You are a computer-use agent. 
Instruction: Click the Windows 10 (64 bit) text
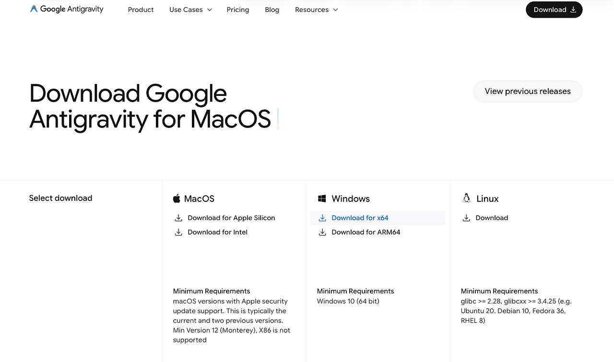coord(348,301)
